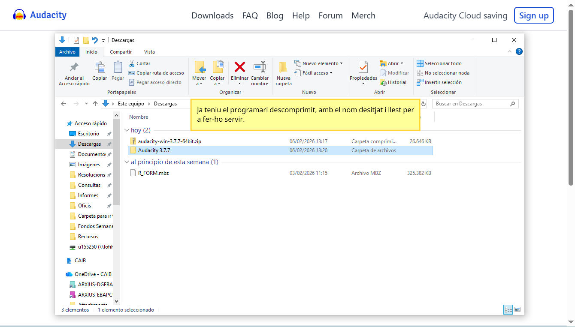Switch to large icons view mode
This screenshot has width=575, height=327.
coord(517,309)
